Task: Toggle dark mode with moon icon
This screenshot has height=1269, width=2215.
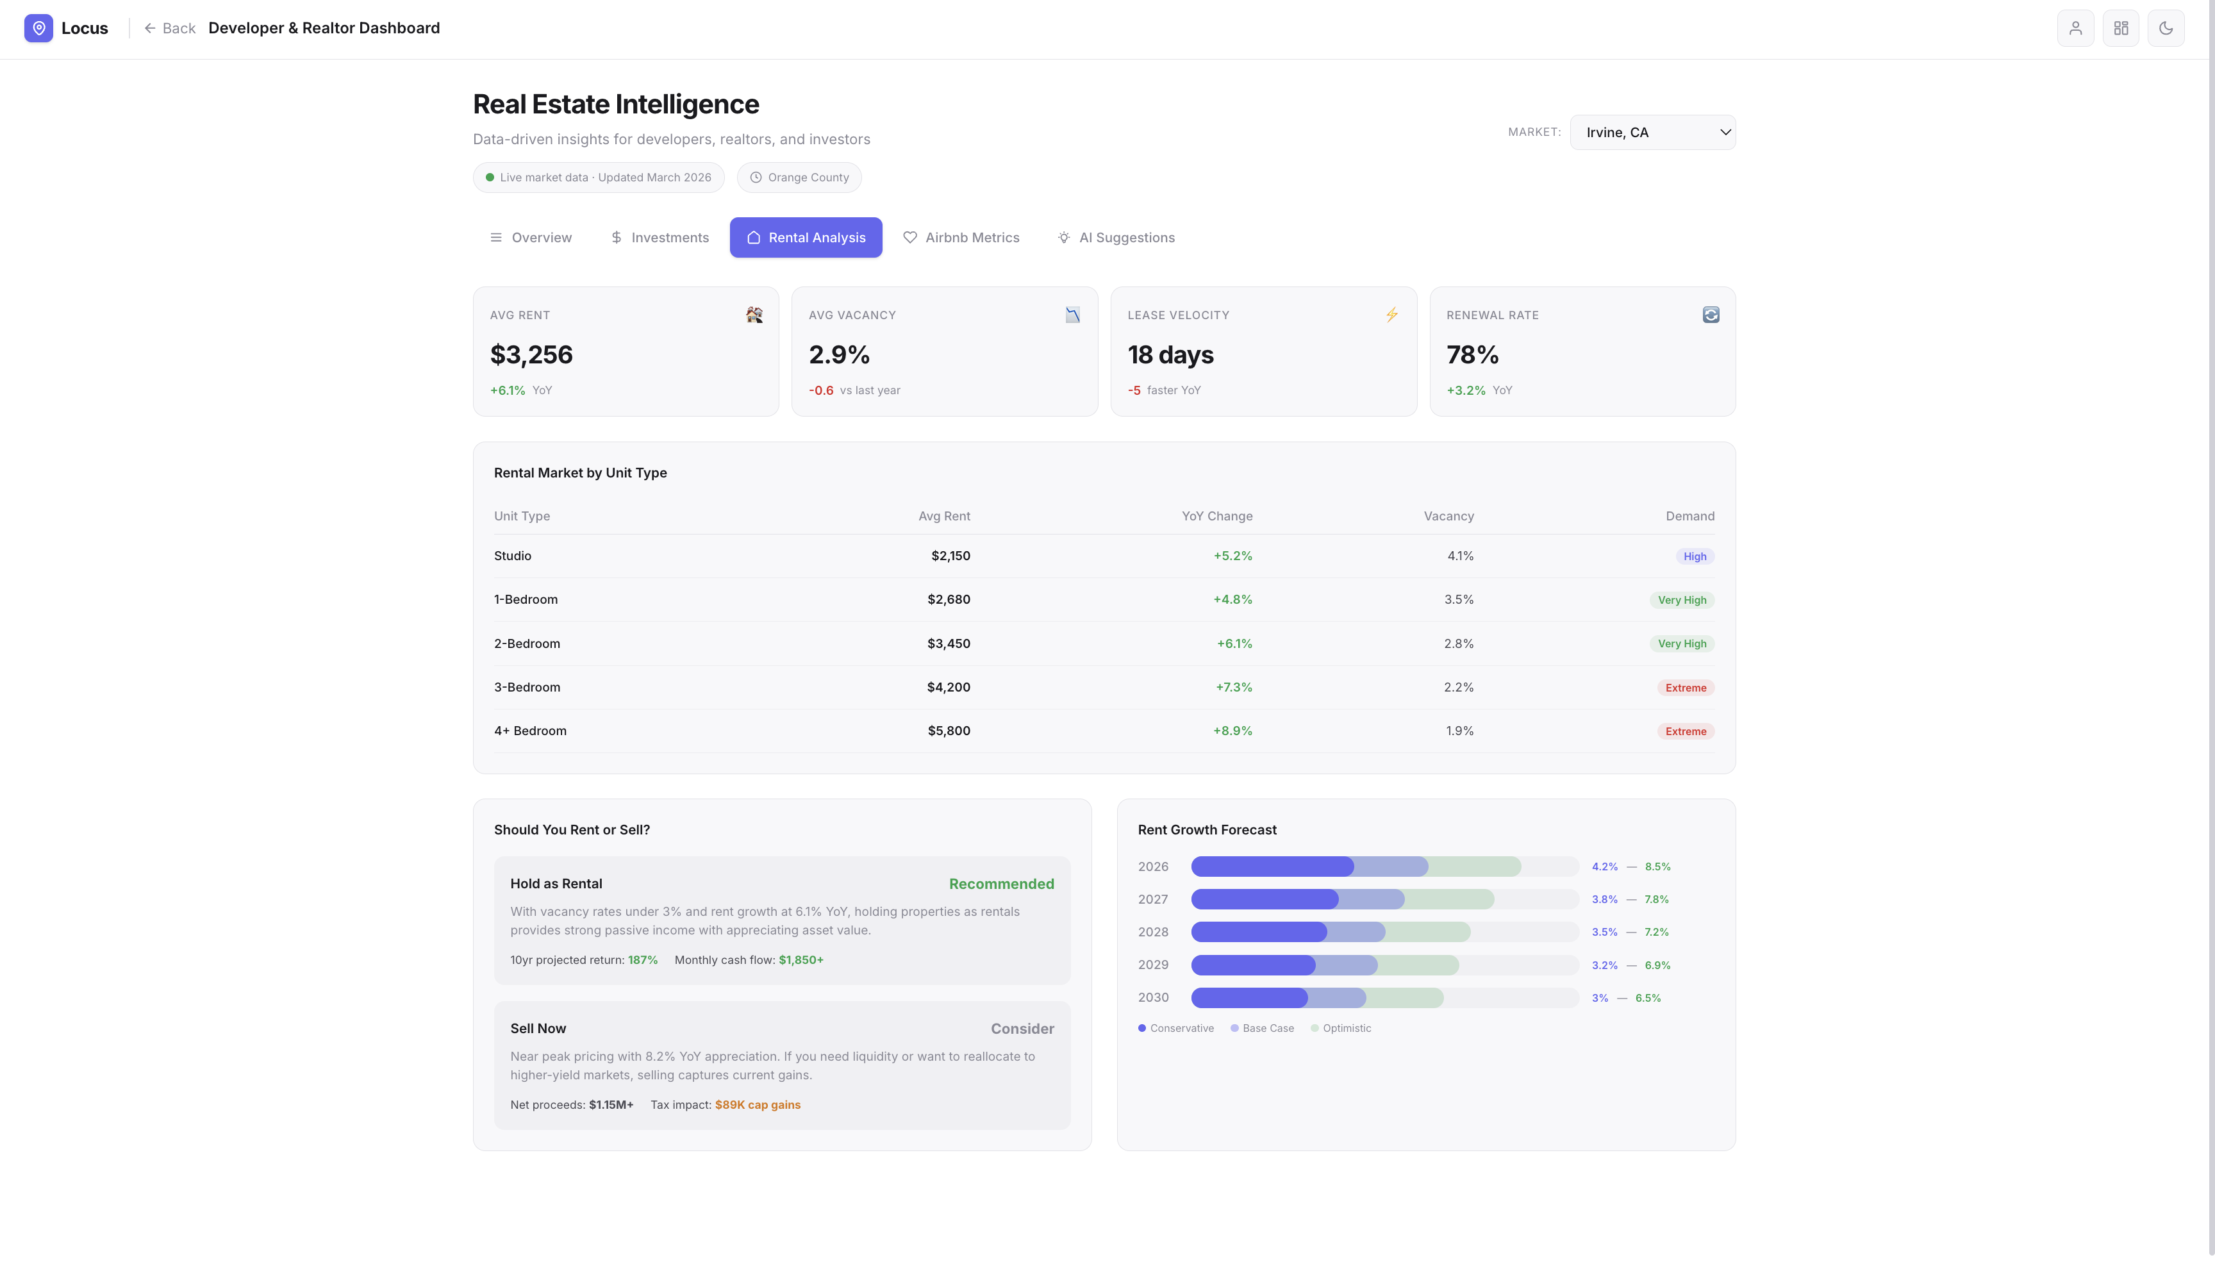Action: (2166, 28)
